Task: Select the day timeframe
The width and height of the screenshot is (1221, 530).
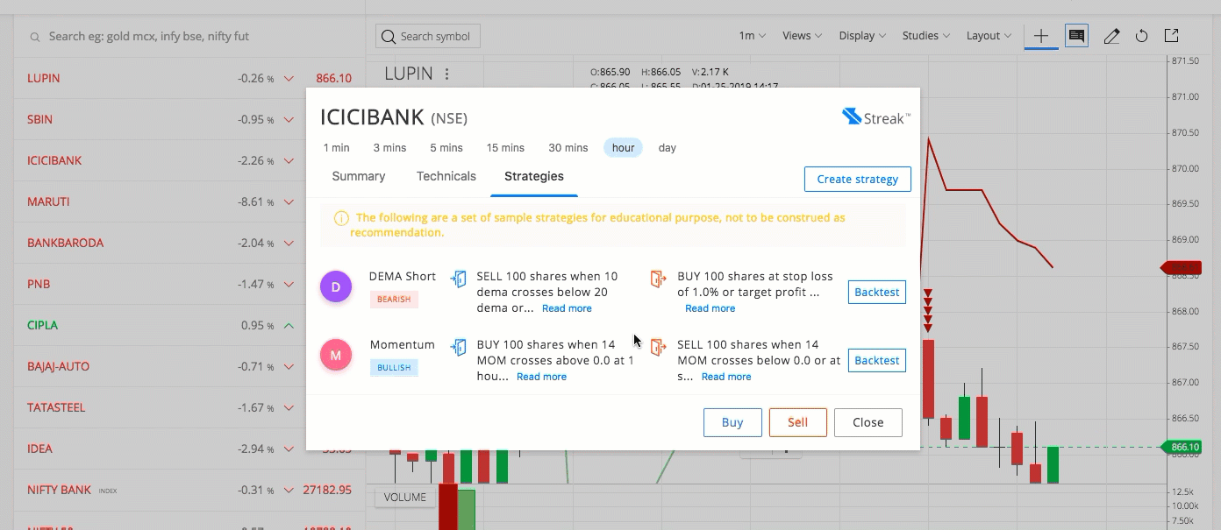Action: pos(668,148)
